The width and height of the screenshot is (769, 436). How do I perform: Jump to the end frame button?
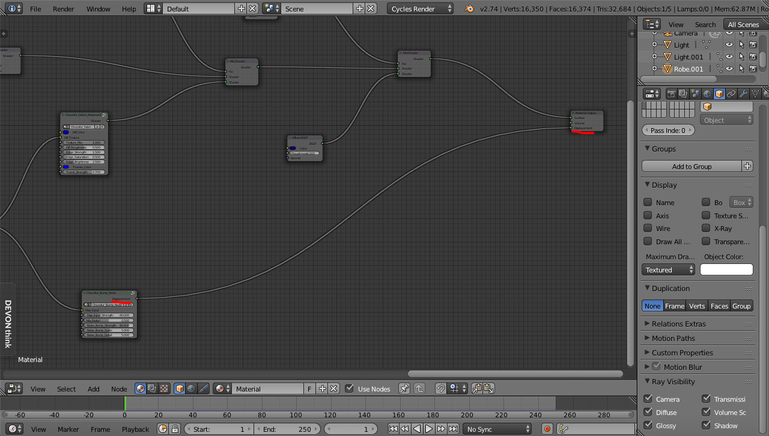pyautogui.click(x=453, y=429)
